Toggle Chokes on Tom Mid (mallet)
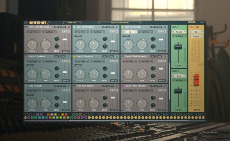This screenshot has width=230, height=141. click(78, 36)
